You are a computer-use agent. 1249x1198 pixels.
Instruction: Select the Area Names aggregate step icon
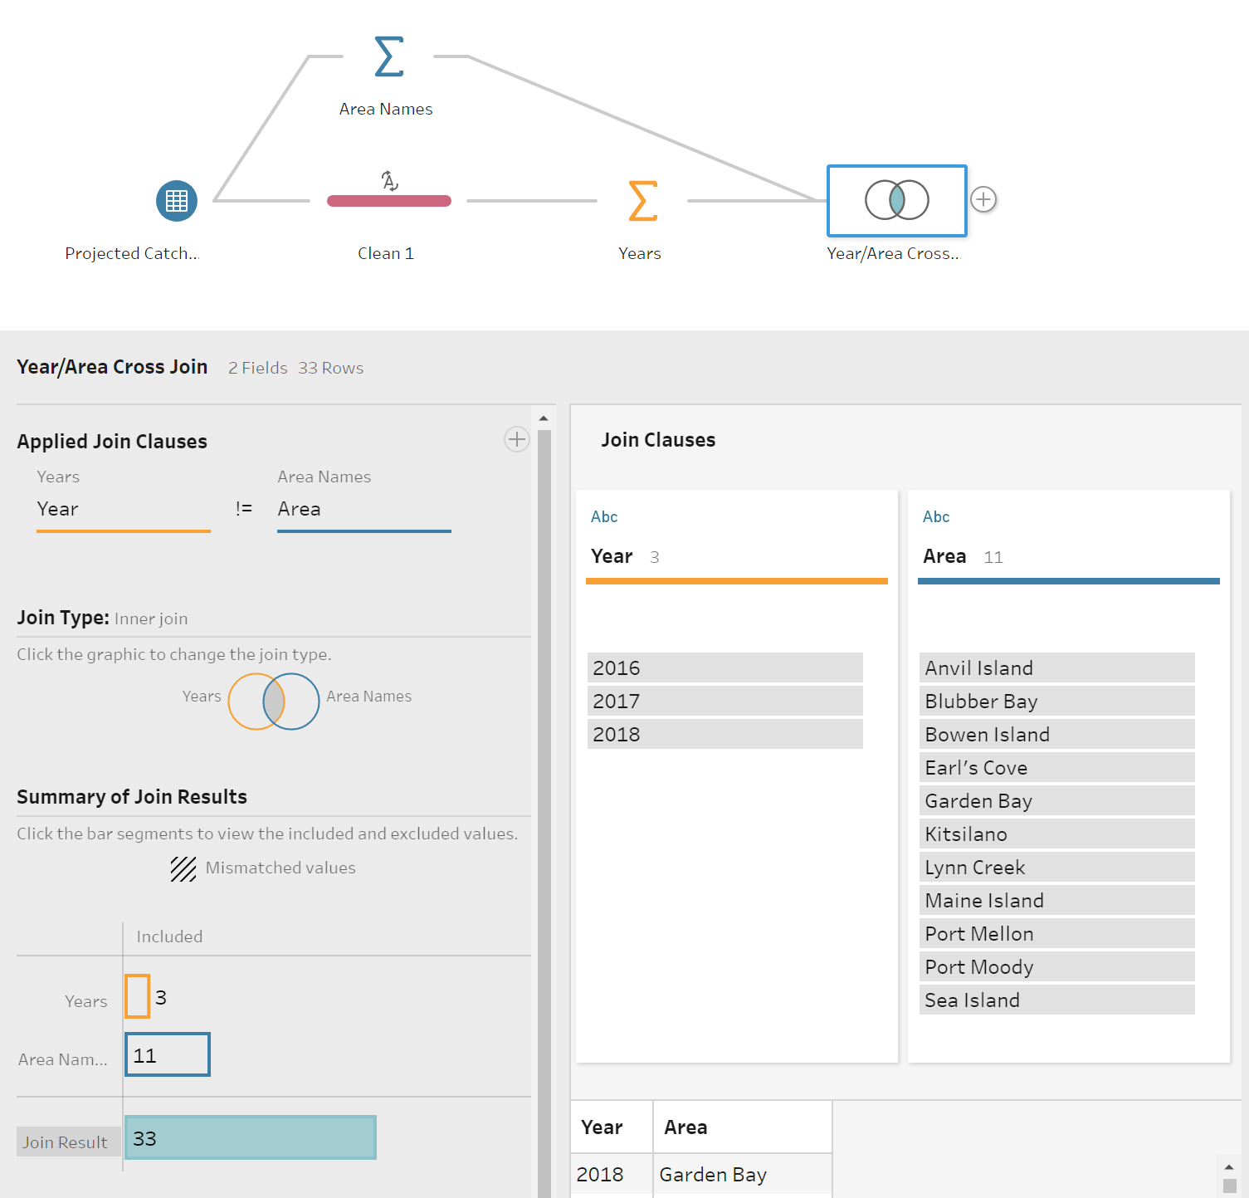click(388, 56)
